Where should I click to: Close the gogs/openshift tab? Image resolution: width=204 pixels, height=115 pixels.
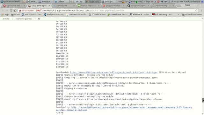click(124, 6)
